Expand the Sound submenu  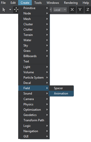tap(34, 93)
